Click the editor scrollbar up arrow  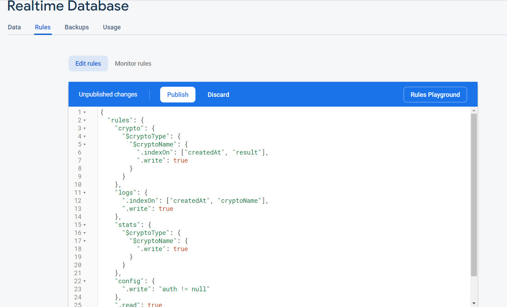(x=474, y=110)
